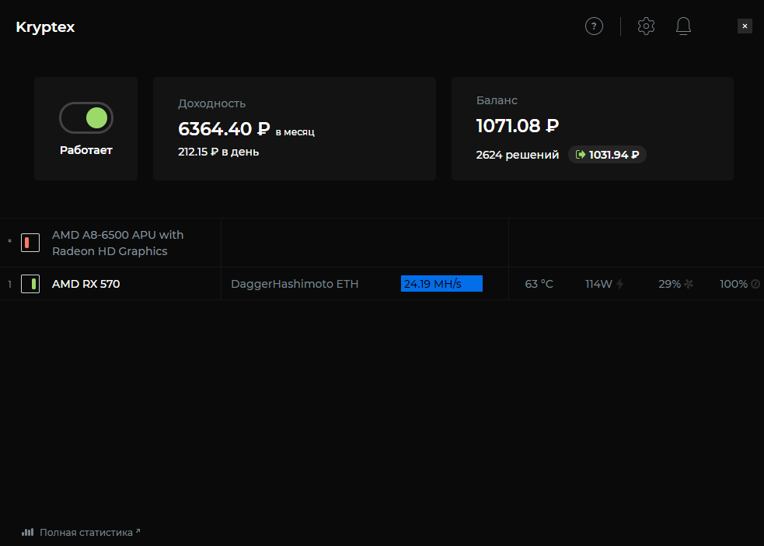Close the Kryptex window
Image resolution: width=764 pixels, height=546 pixels.
[745, 26]
